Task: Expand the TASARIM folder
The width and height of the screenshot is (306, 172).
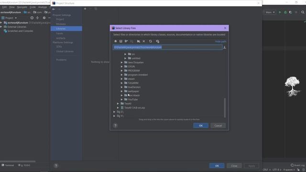Action: 121,83
